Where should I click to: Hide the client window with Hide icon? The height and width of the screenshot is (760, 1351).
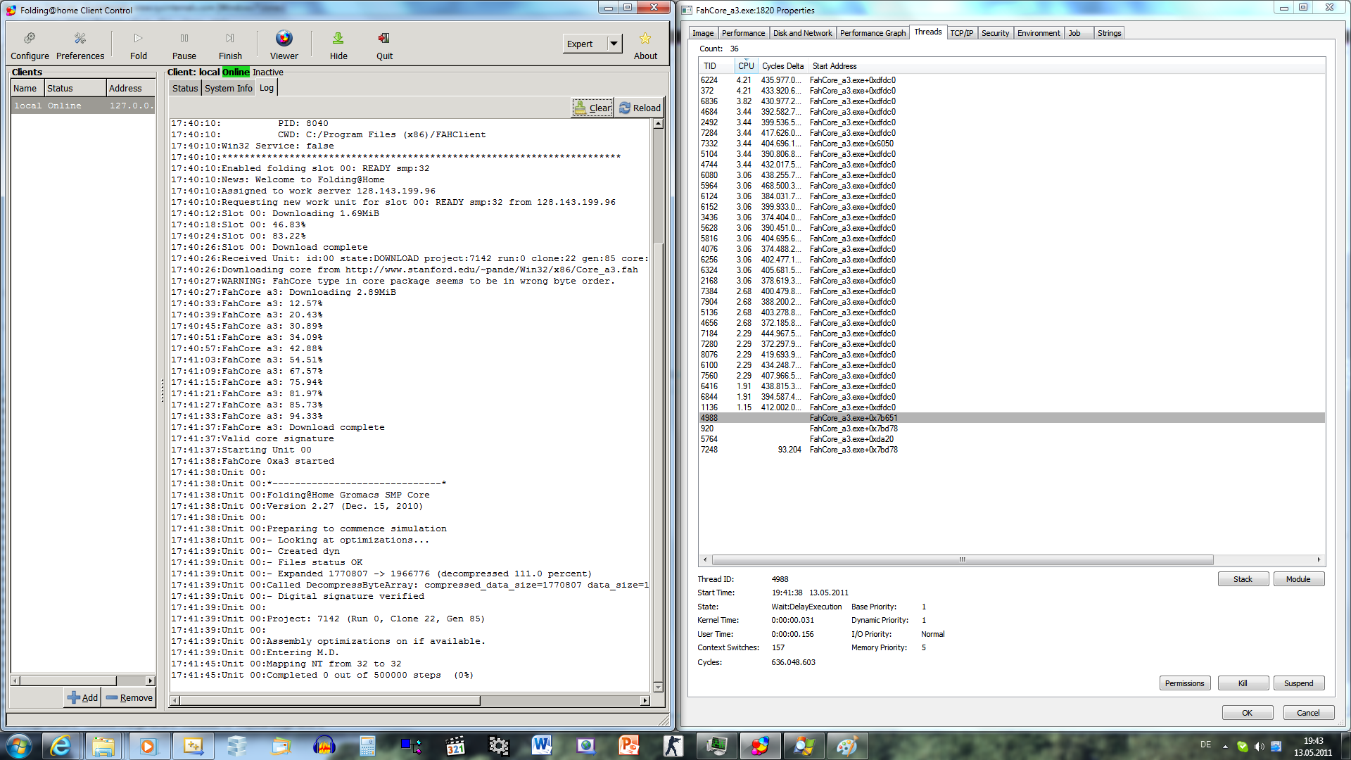click(338, 39)
